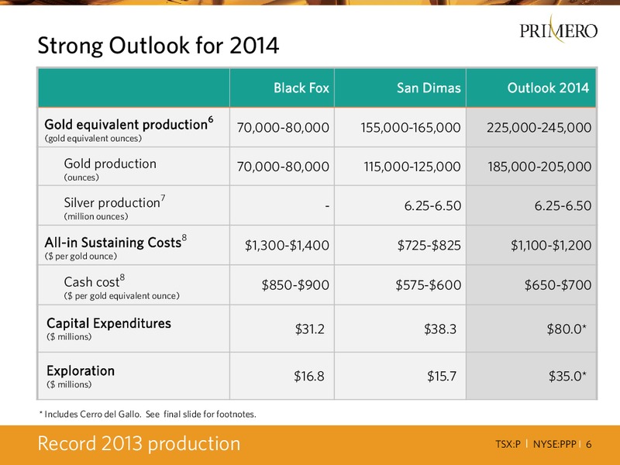Select the Gold equivalent production row label

click(x=129, y=124)
